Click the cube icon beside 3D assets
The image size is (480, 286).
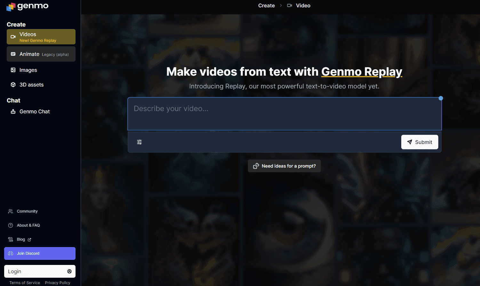tap(13, 85)
